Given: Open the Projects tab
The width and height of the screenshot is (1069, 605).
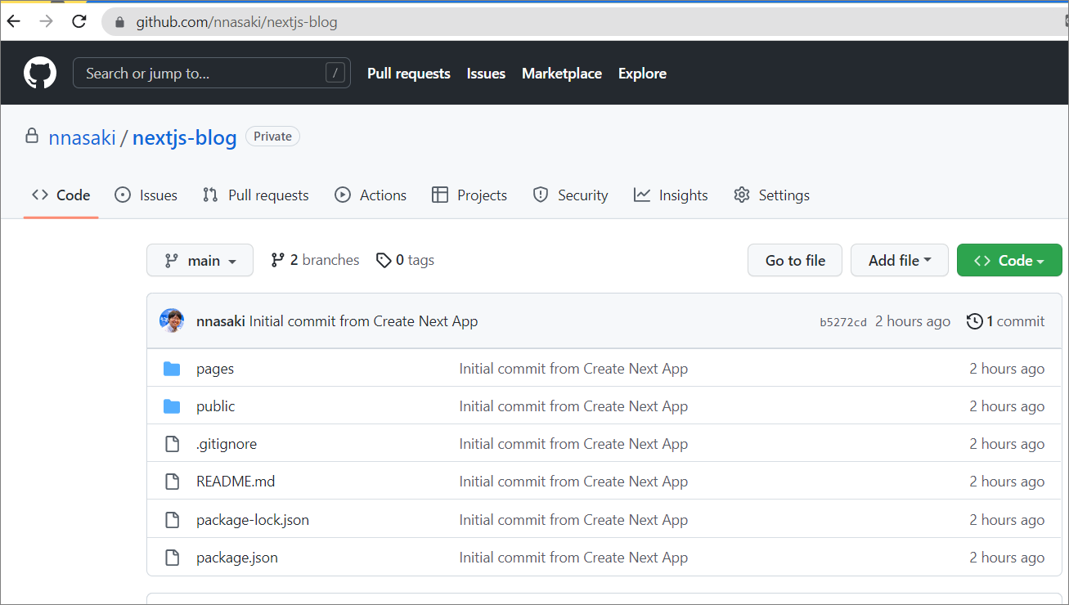Looking at the screenshot, I should 469,195.
